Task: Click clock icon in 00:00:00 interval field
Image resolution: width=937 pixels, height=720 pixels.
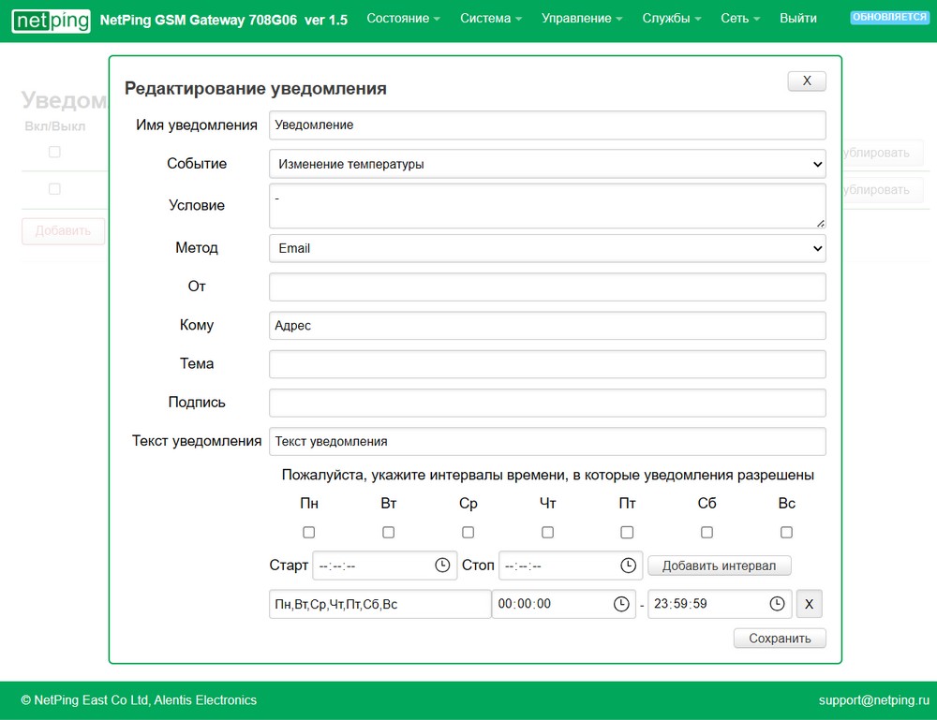Action: 621,604
